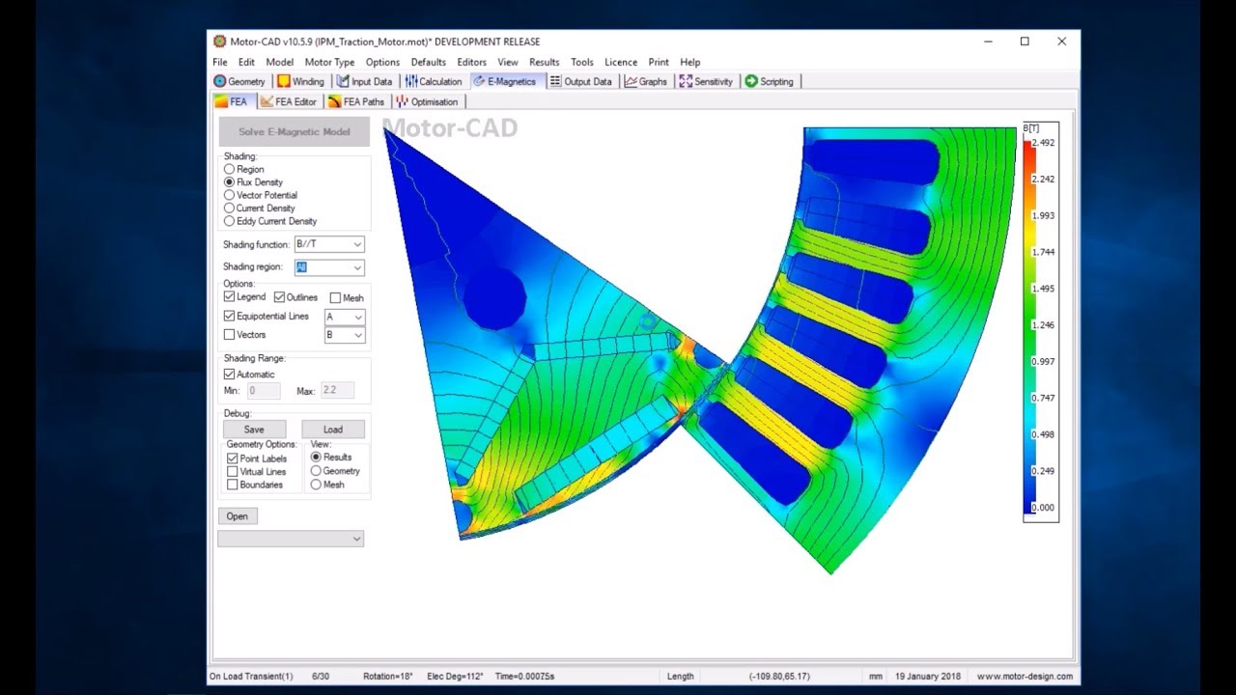Image resolution: width=1236 pixels, height=695 pixels.
Task: Select the E-Magnetics tab icon
Action: 479,82
